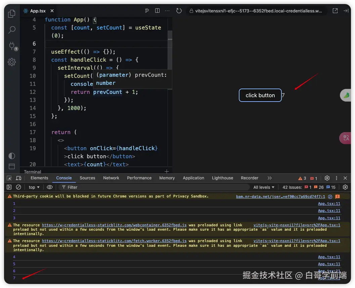Switch to the Recorder tab
355x288 pixels.
tap(250, 178)
